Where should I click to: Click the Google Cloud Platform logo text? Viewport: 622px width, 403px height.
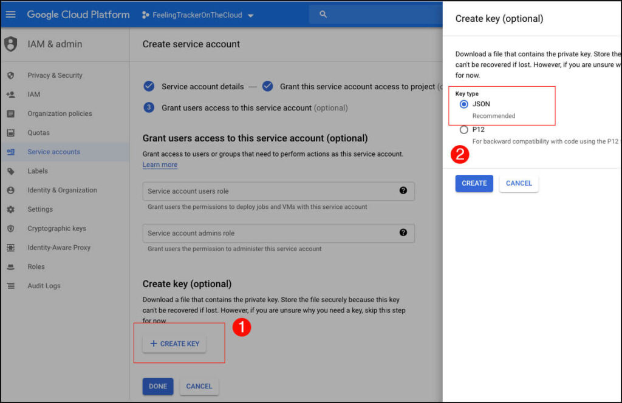[x=78, y=15]
